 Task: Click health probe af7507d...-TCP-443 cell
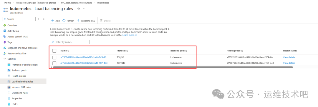[250, 63]
